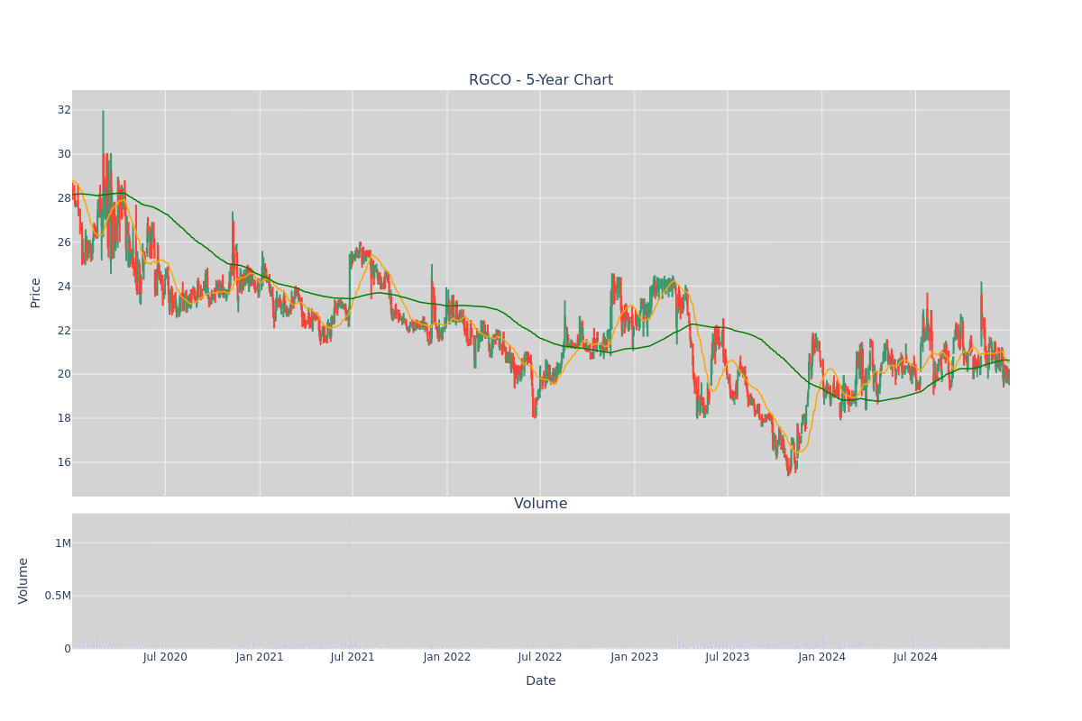Click the 'Volume' y-axis label
1082x721 pixels.
(x=23, y=580)
